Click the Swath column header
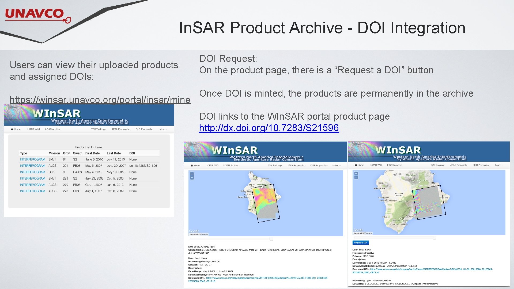Image resolution: width=514 pixels, height=289 pixels. (x=78, y=153)
